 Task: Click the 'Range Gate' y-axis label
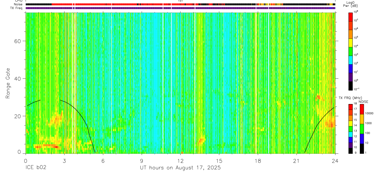[8, 83]
